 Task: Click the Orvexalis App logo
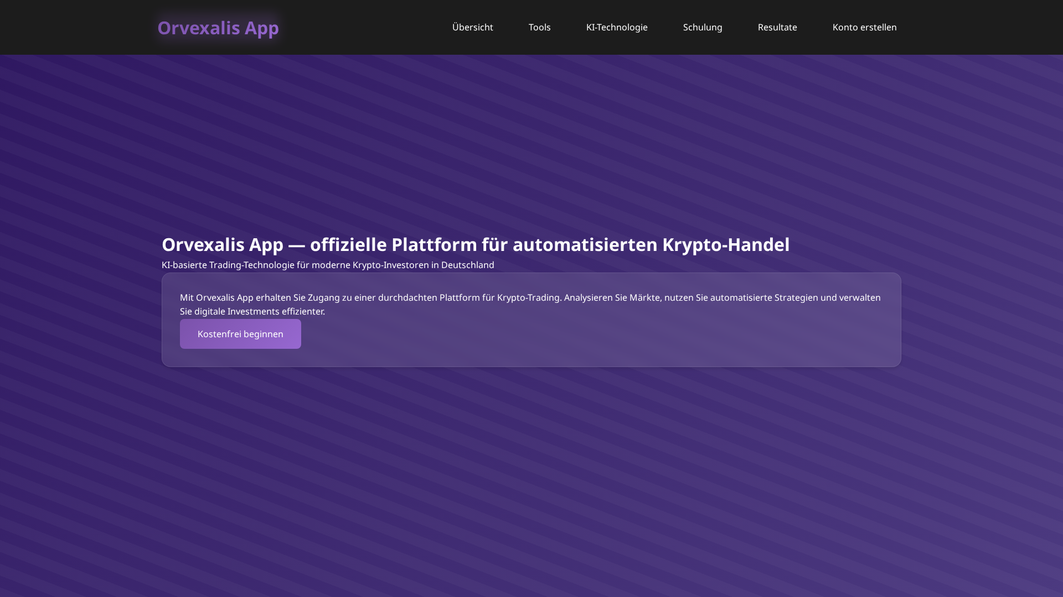coord(218,28)
